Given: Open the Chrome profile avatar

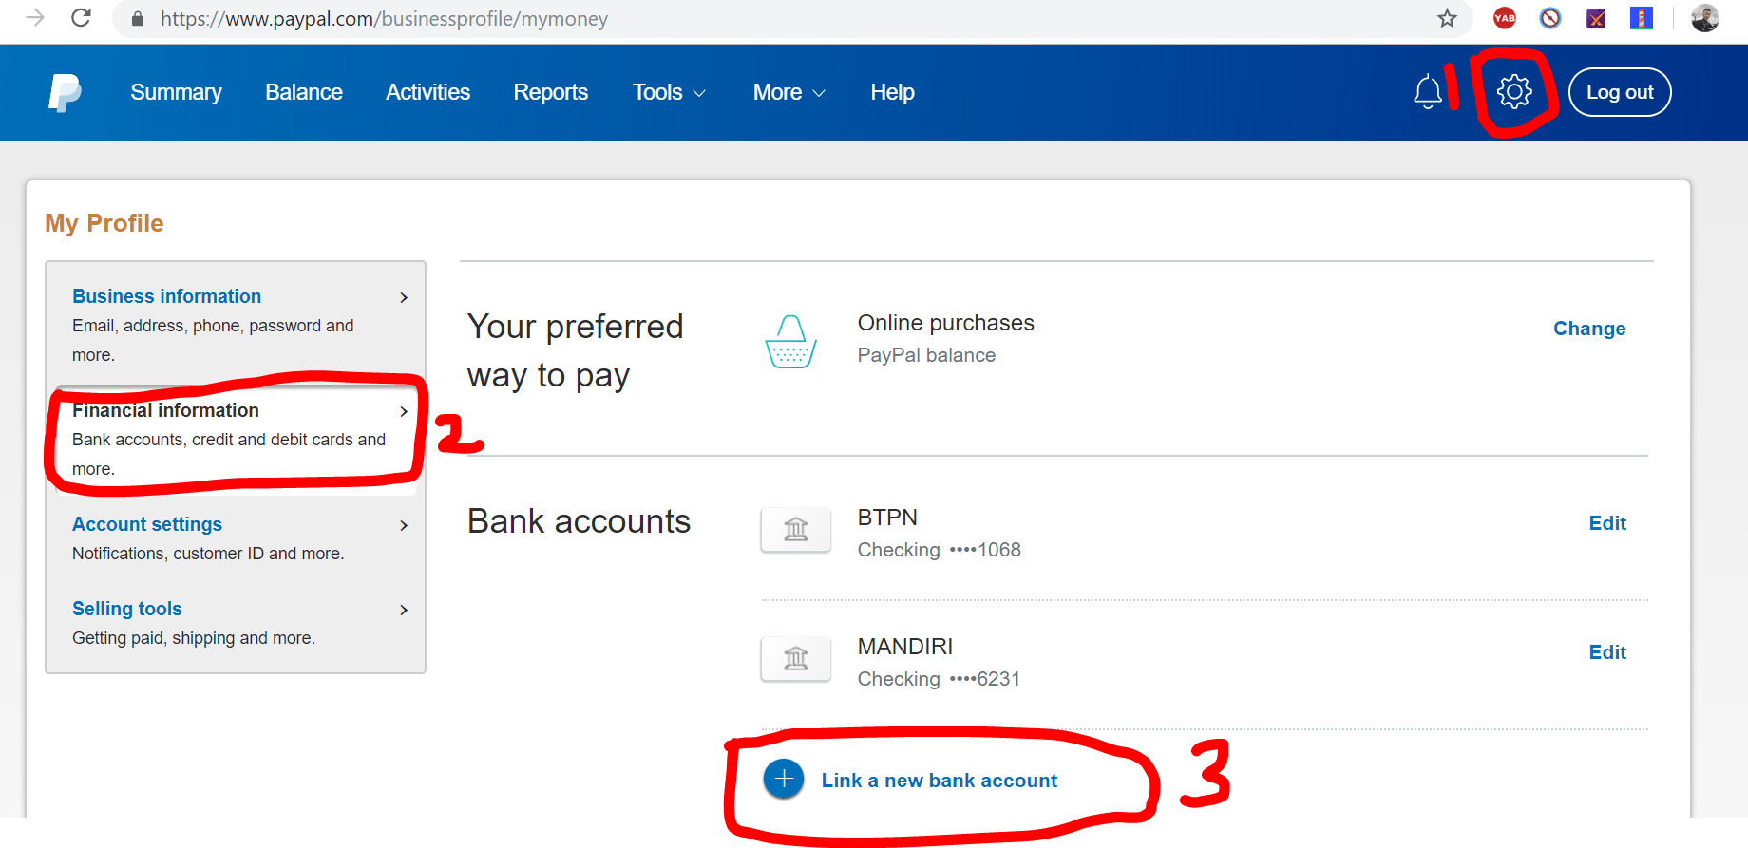Looking at the screenshot, I should tap(1705, 18).
